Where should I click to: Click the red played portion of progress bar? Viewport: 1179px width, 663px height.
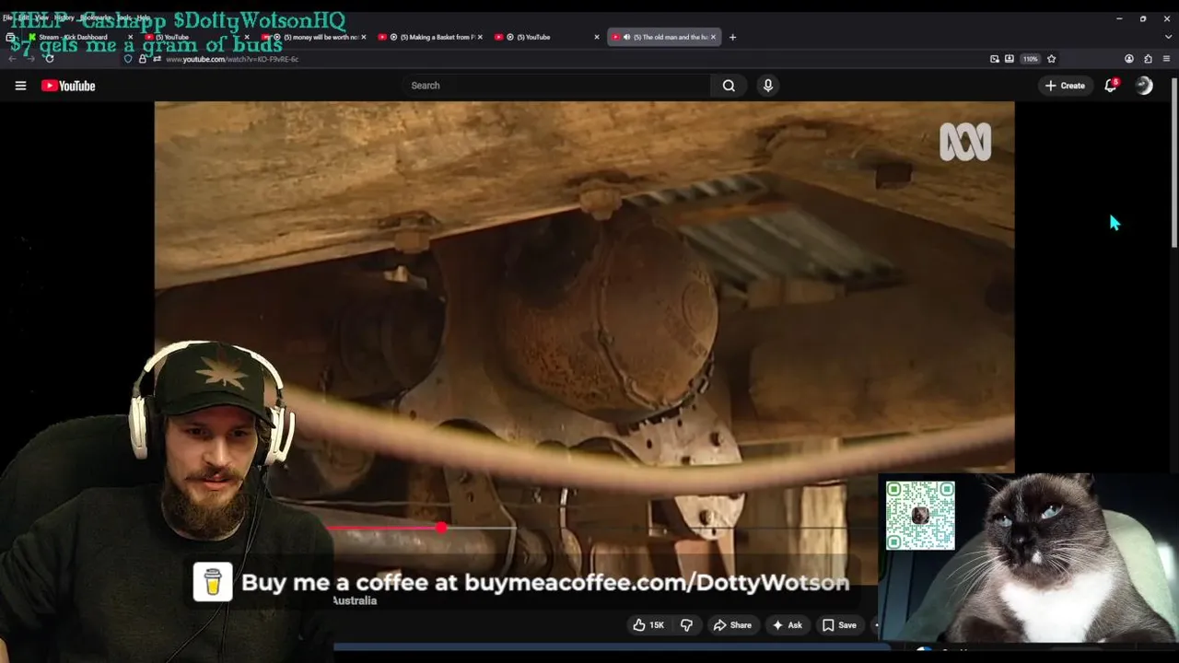point(383,529)
